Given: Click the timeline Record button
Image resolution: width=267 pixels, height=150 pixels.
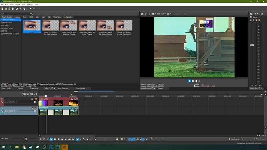Looking at the screenshot, I should click(x=40, y=139).
